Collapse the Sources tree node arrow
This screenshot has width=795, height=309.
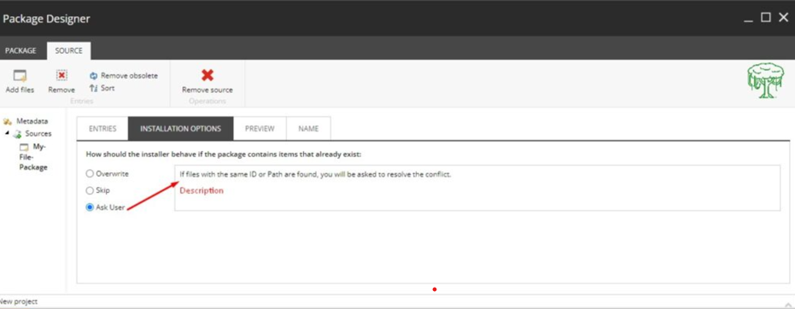(x=7, y=133)
